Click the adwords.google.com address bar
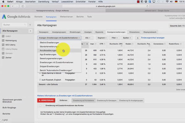Viewport: 185px width, 123px height. point(105,6)
